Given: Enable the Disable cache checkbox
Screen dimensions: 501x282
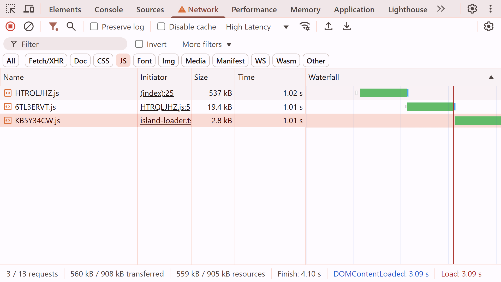Looking at the screenshot, I should click(161, 26).
